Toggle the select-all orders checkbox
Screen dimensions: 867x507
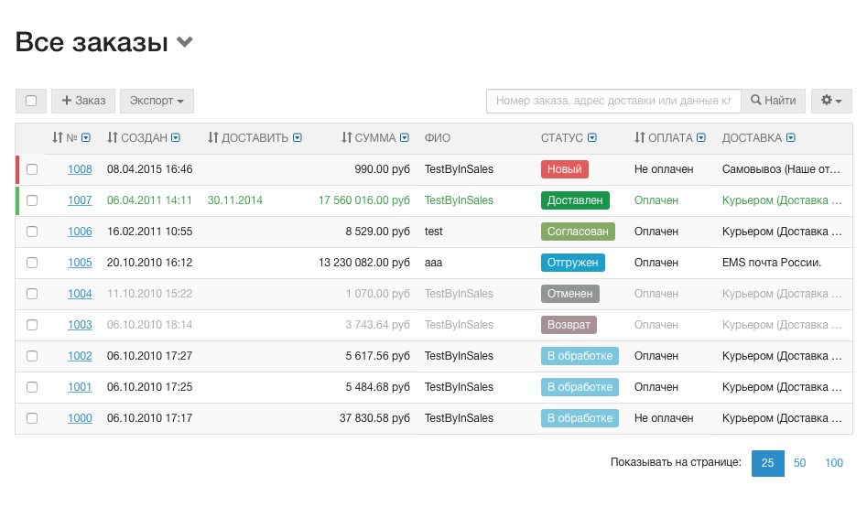click(31, 101)
